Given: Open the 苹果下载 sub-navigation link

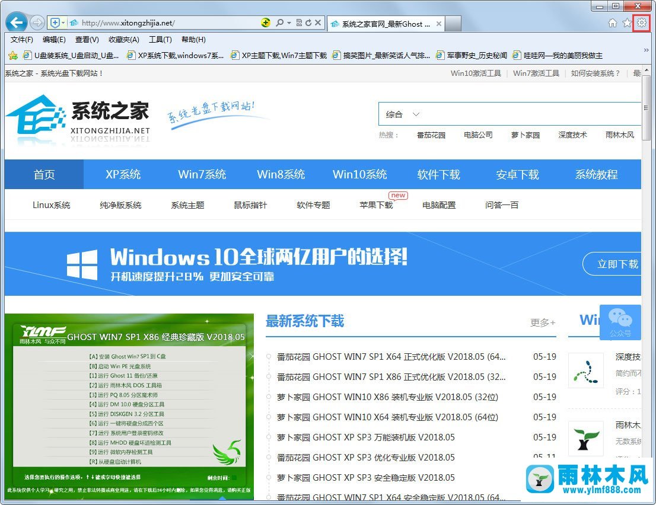Looking at the screenshot, I should [376, 205].
